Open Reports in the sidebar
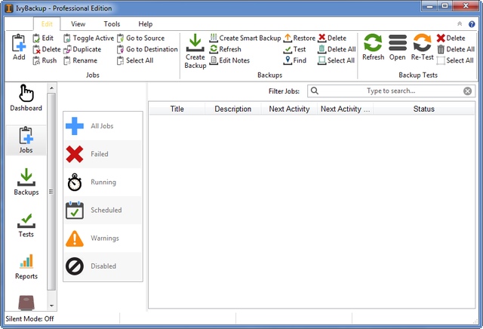The width and height of the screenshot is (483, 329). coord(26,267)
